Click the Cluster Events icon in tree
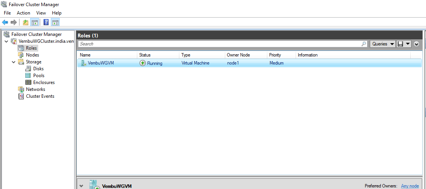Viewport: 426px width, 189px height. point(21,96)
